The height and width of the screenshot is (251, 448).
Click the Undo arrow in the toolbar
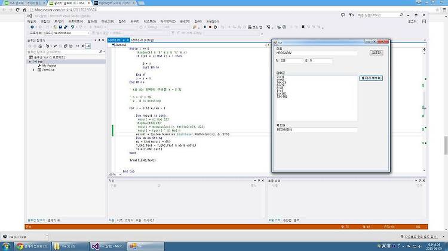pyautogui.click(x=72, y=27)
